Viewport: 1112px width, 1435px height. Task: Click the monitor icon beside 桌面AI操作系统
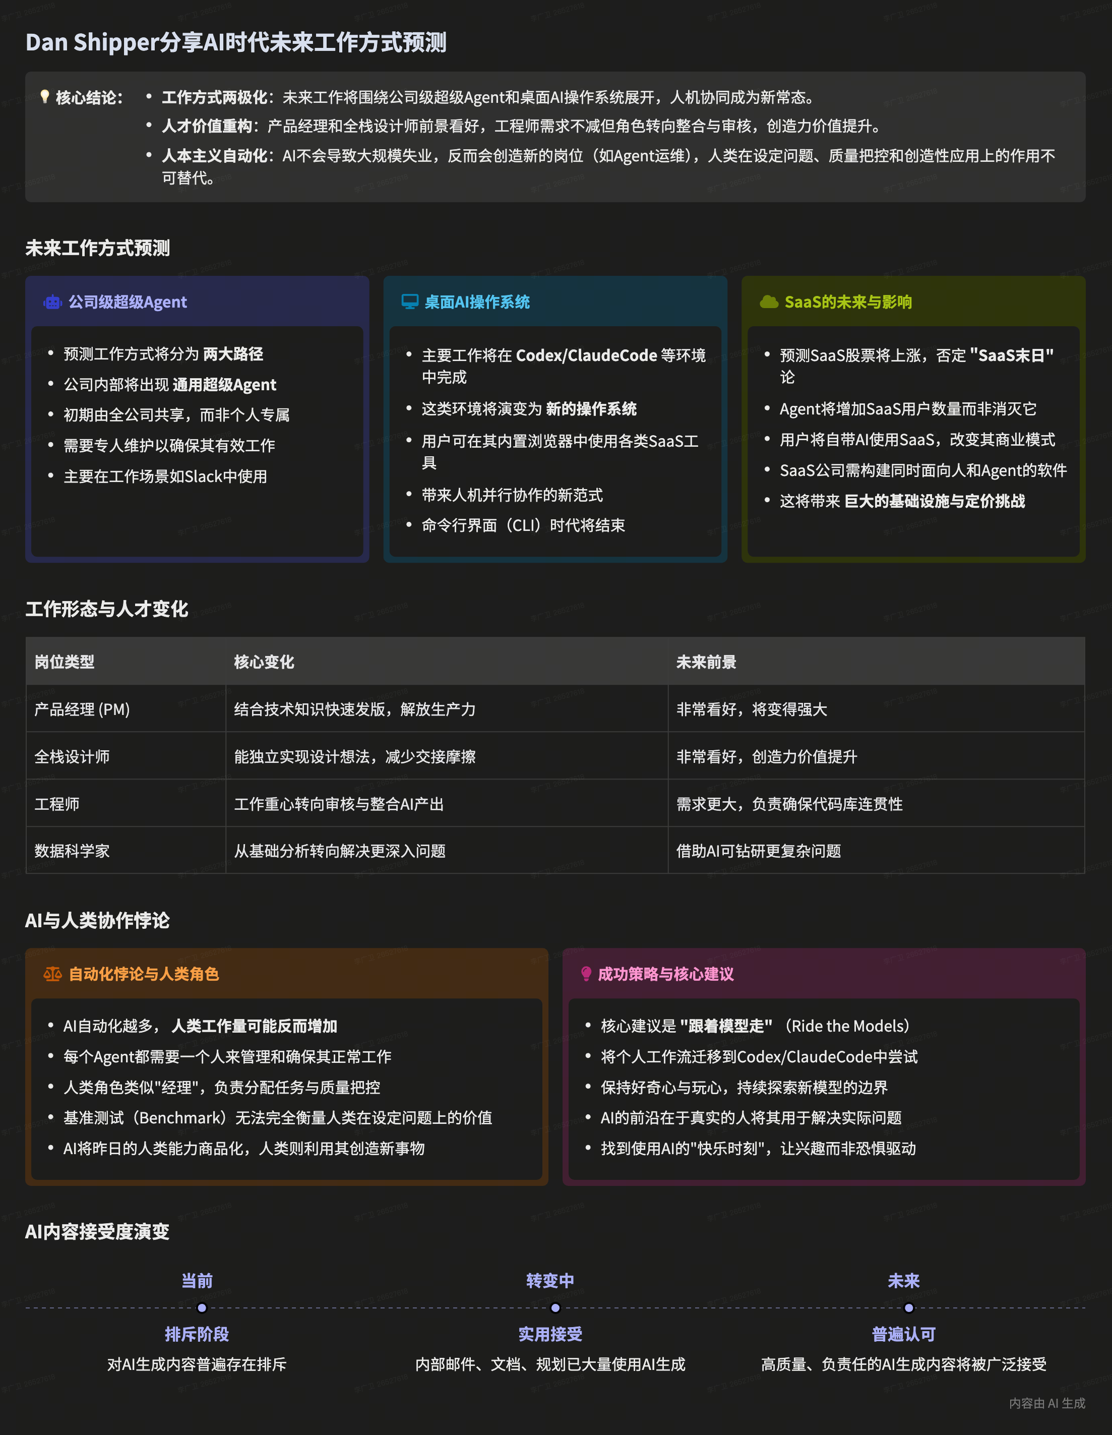[410, 302]
